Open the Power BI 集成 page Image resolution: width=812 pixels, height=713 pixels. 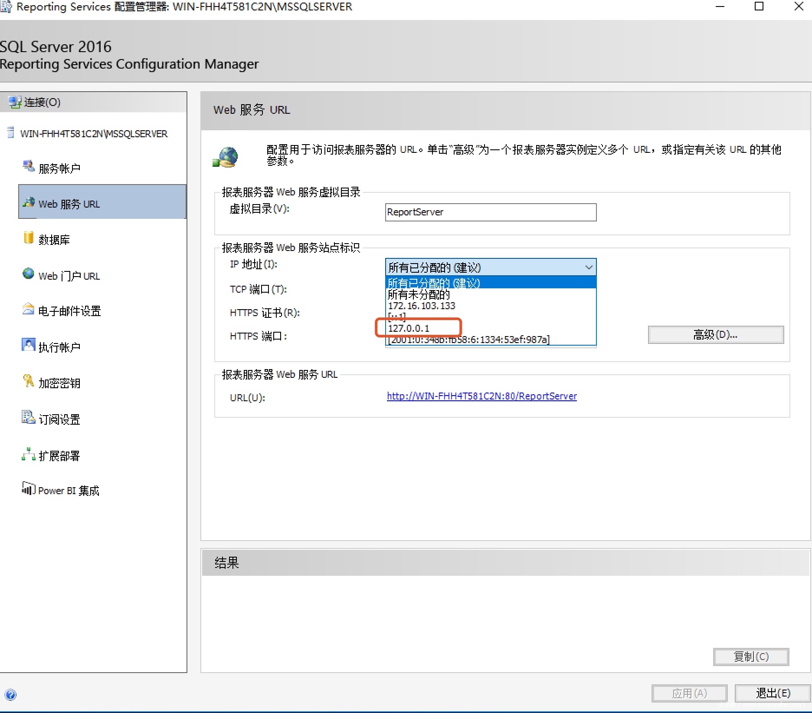coord(69,491)
